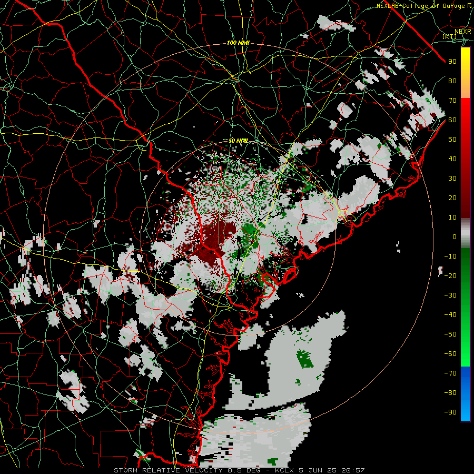474x474 pixels.
Task: Click the 30 value on velocity scale
Action: click(452, 179)
